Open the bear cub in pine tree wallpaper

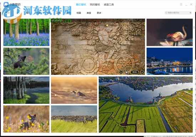click(26, 61)
